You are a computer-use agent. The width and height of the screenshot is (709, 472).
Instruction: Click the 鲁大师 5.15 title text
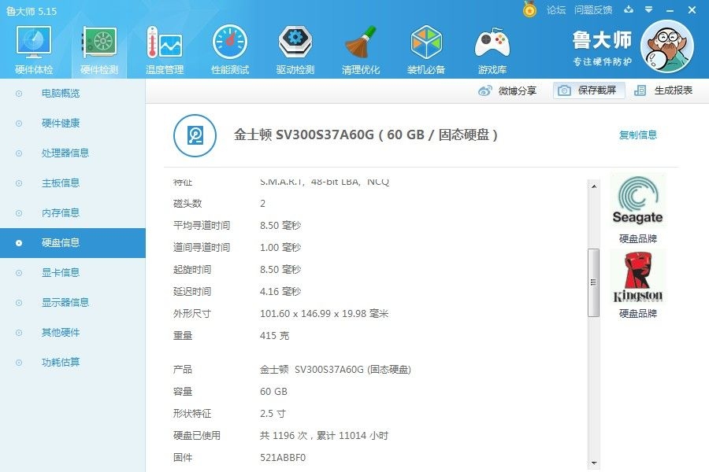tap(32, 11)
